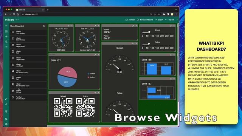Select the Gauge Radial row in the widget list
Screen dimensions: 242x136
pyautogui.click(x=28, y=45)
